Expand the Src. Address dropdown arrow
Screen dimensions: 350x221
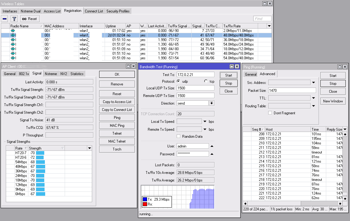(x=313, y=82)
